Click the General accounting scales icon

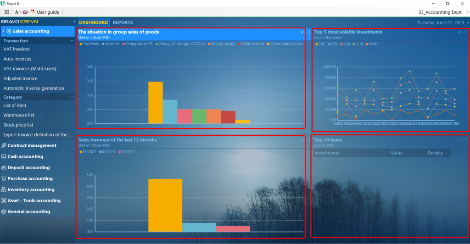(x=4, y=212)
